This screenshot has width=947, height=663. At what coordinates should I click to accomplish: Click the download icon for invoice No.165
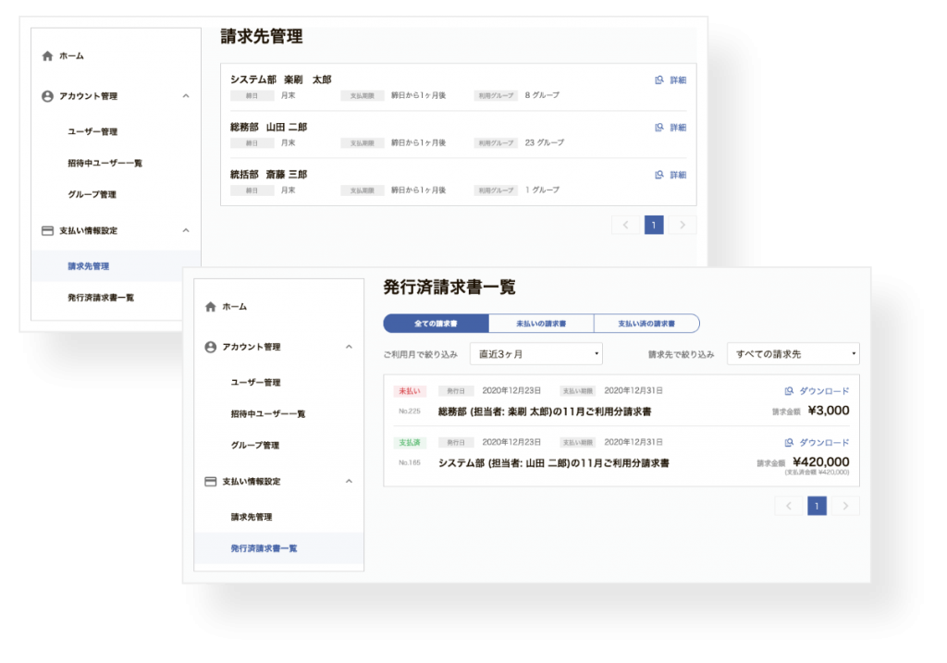(789, 443)
